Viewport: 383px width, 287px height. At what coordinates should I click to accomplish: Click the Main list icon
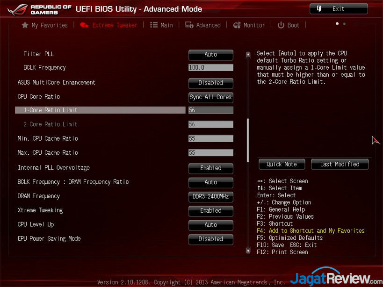point(154,25)
